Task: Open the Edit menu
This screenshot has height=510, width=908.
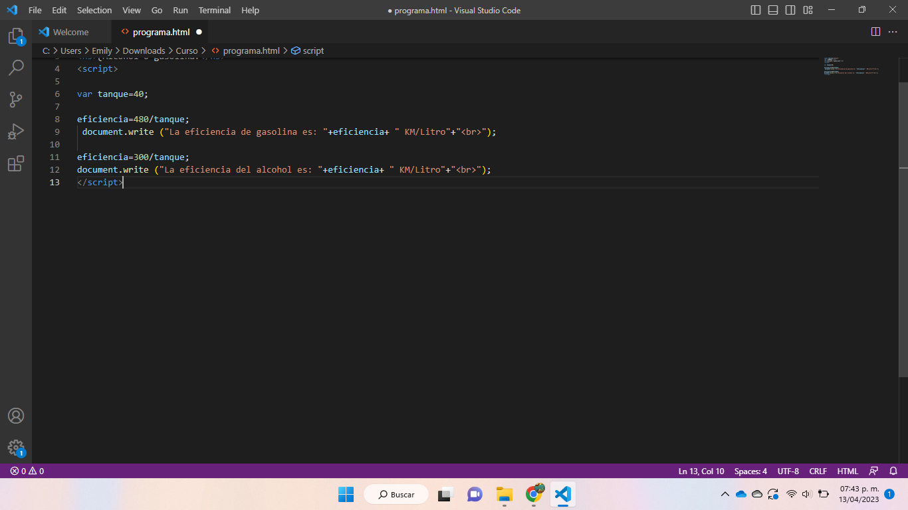Action: (x=59, y=10)
